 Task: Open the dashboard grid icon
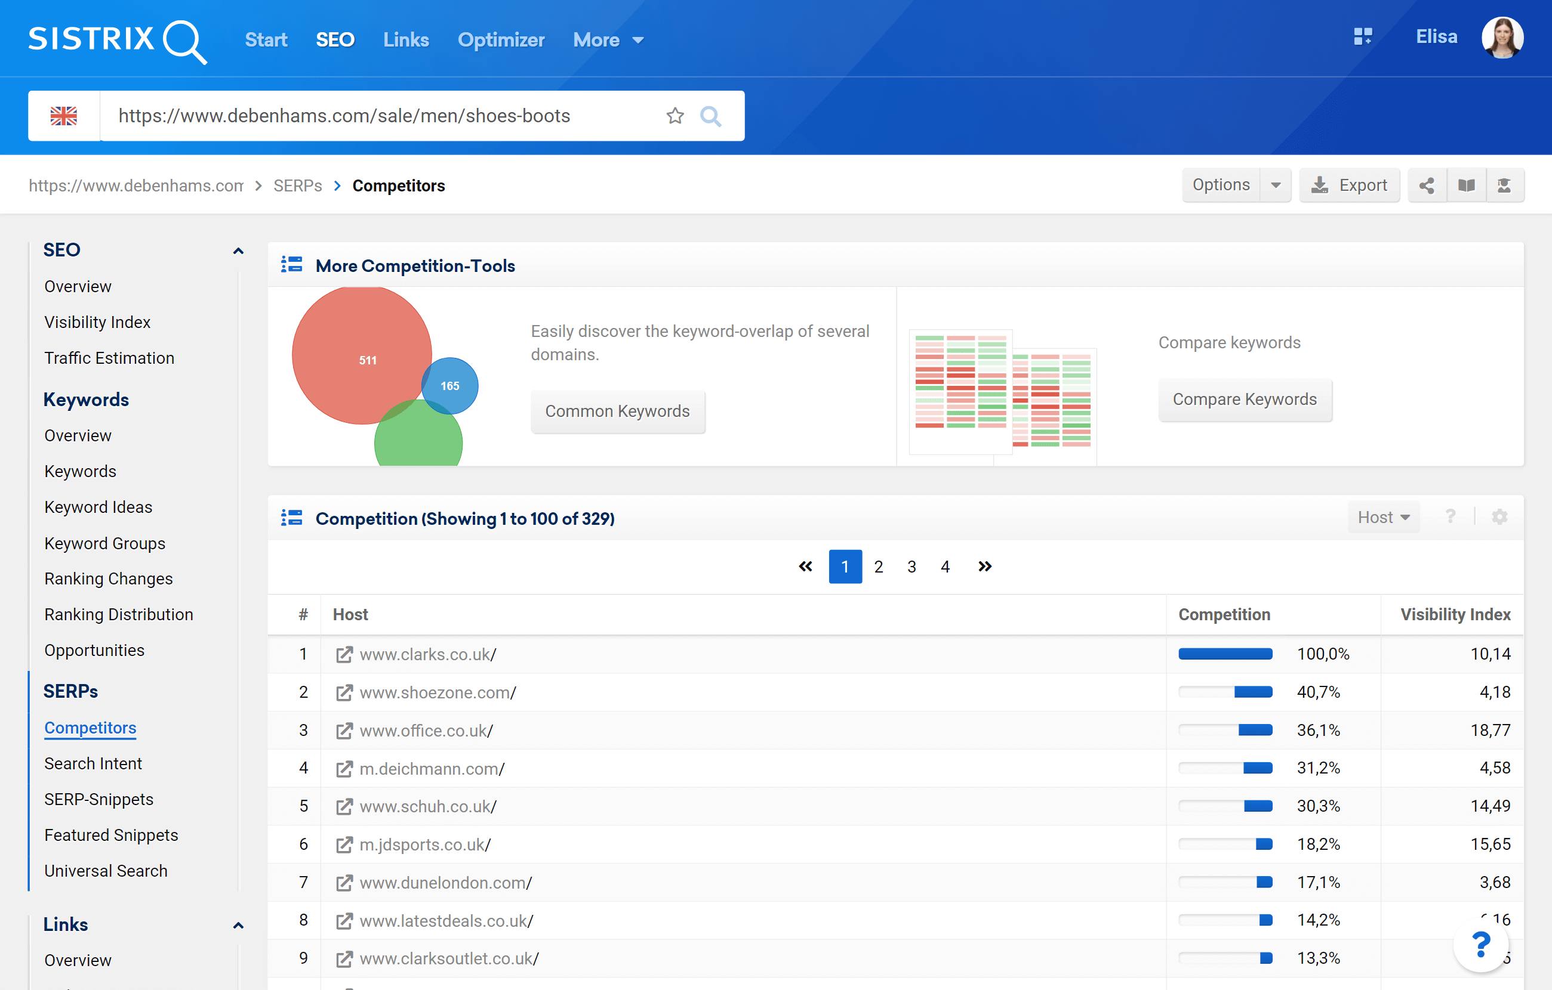(1363, 37)
